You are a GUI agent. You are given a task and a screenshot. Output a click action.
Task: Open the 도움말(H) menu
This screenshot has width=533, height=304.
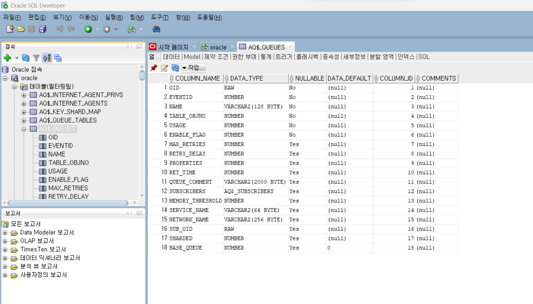point(209,17)
